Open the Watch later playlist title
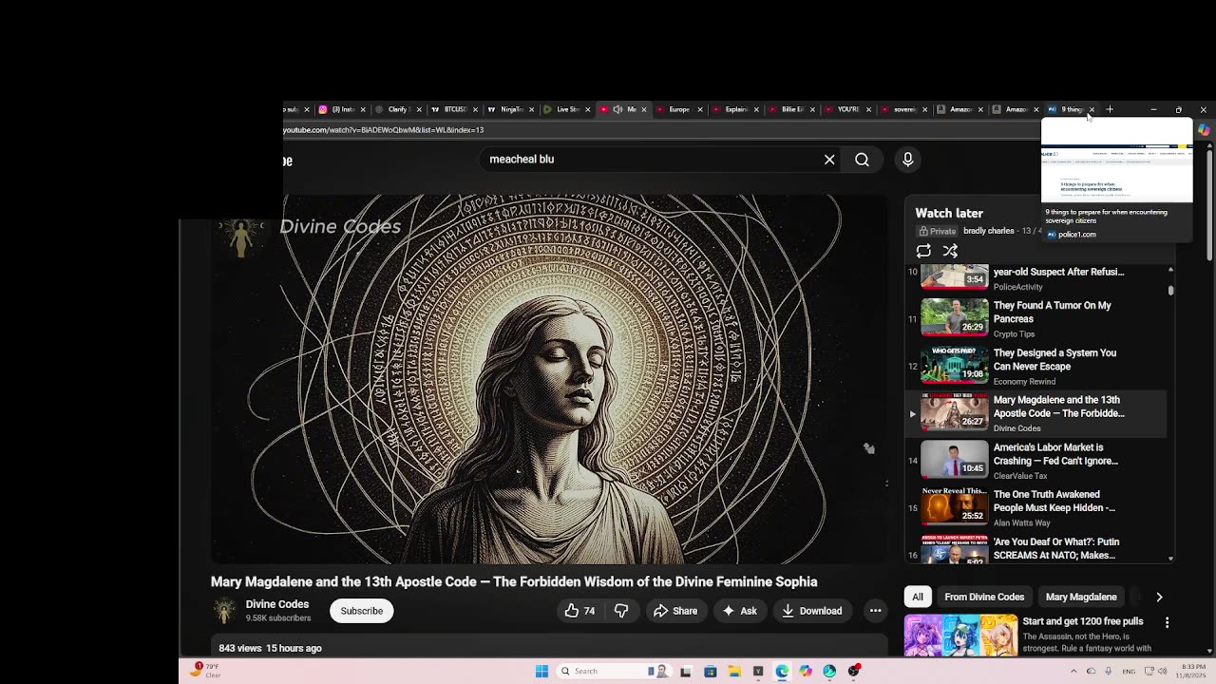This screenshot has width=1216, height=684. [949, 213]
